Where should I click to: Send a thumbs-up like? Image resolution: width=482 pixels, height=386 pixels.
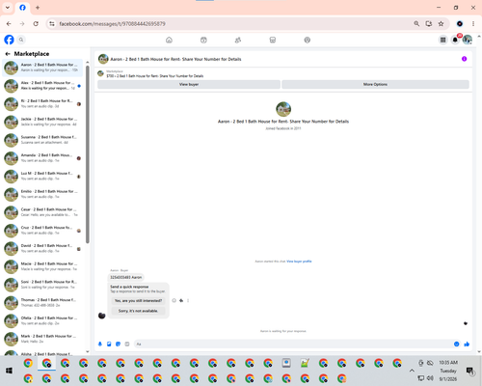(467, 344)
